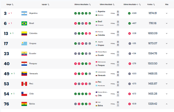Click the Paraguay flag icon

[24, 63]
